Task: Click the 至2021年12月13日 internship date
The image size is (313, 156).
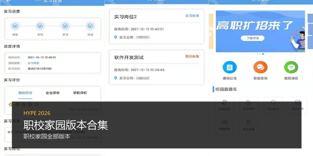Action: pyautogui.click(x=40, y=69)
